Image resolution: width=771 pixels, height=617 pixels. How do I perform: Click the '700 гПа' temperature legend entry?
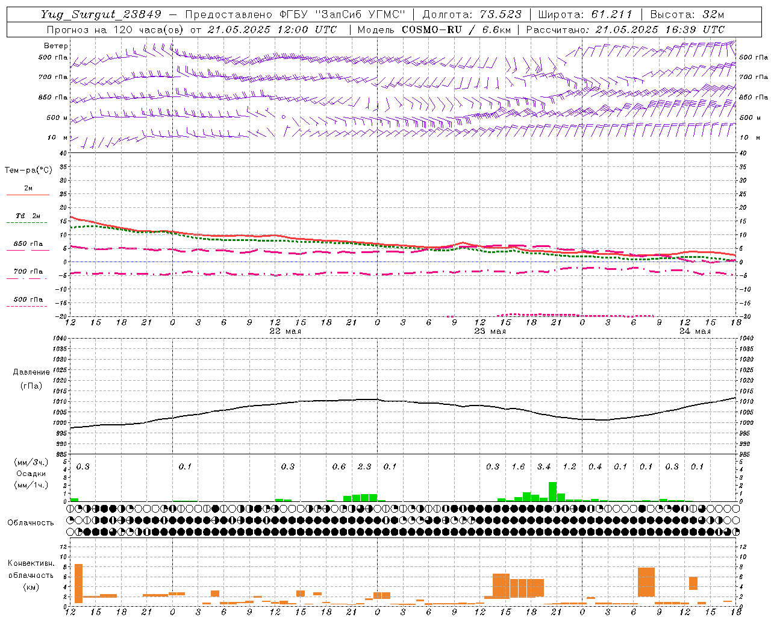click(28, 272)
